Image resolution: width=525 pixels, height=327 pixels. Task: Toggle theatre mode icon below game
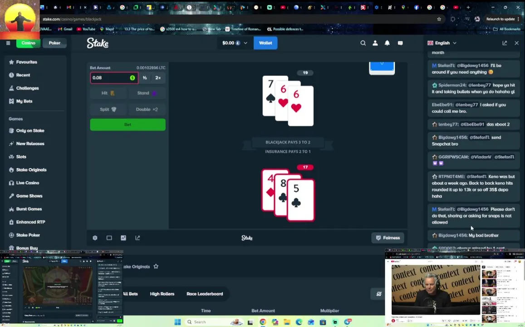pos(109,238)
